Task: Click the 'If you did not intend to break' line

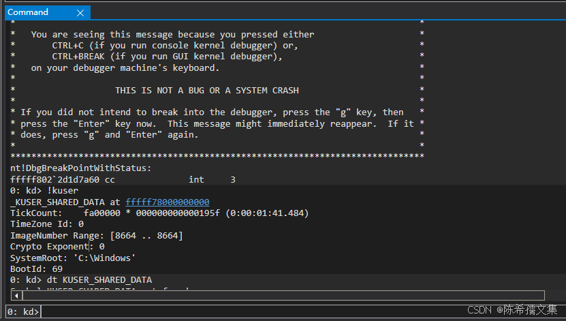Action: pyautogui.click(x=212, y=112)
